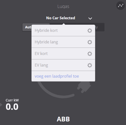Image resolution: width=126 pixels, height=125 pixels.
Task: Choose the EV kort profile
Action: point(63,54)
